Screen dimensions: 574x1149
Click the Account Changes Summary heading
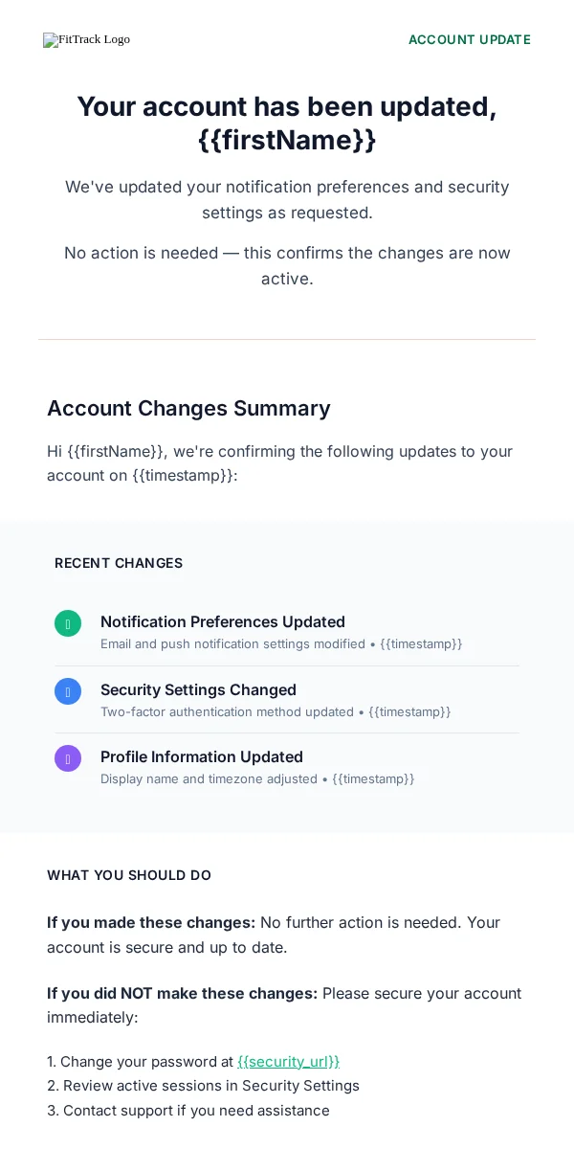coord(188,408)
